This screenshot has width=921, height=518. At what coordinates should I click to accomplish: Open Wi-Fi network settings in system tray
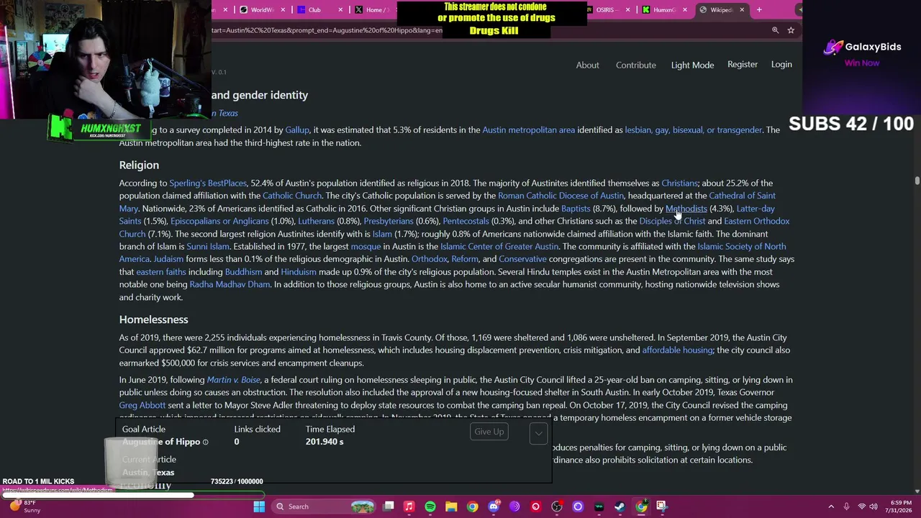(x=862, y=506)
